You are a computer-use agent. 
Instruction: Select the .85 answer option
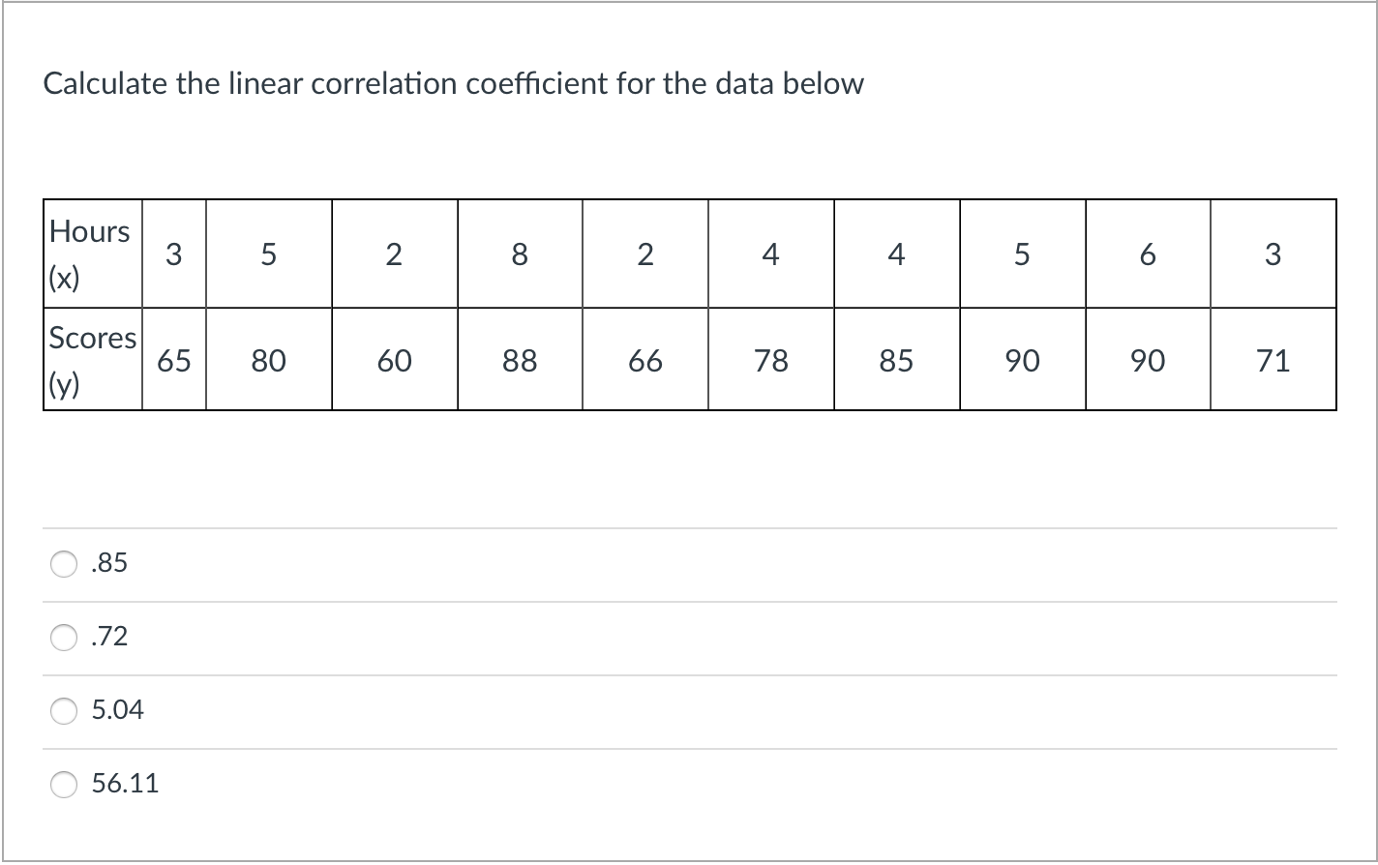coord(62,563)
